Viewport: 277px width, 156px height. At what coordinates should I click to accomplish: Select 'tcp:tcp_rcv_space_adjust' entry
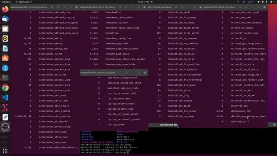coord(123,114)
